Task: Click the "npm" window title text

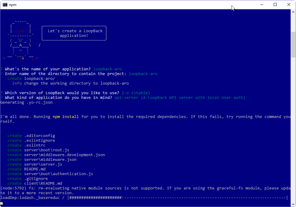Action: click(x=13, y=5)
